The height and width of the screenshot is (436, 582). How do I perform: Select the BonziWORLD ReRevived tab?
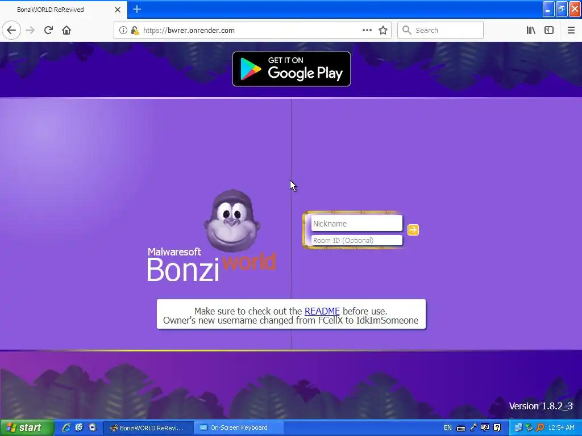pyautogui.click(x=63, y=10)
